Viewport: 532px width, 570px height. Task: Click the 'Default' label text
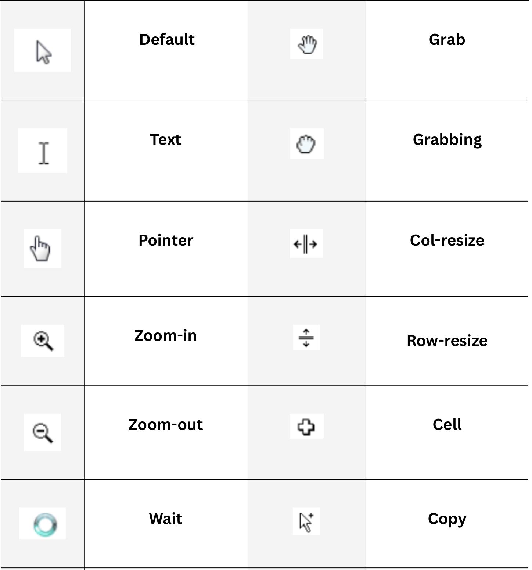pos(167,39)
